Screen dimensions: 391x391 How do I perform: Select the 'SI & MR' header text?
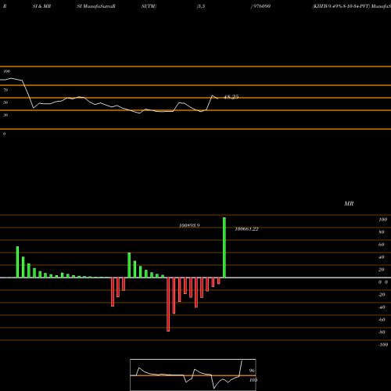41,6
